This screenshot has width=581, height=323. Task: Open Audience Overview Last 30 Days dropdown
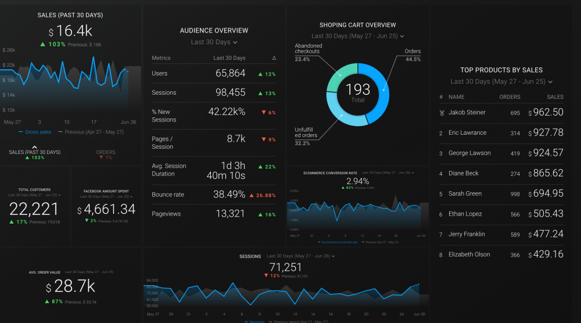[x=214, y=42]
